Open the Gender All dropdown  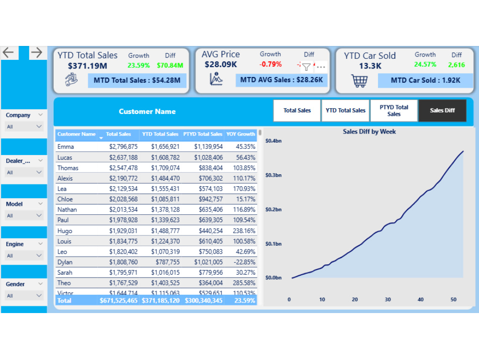pos(24,295)
